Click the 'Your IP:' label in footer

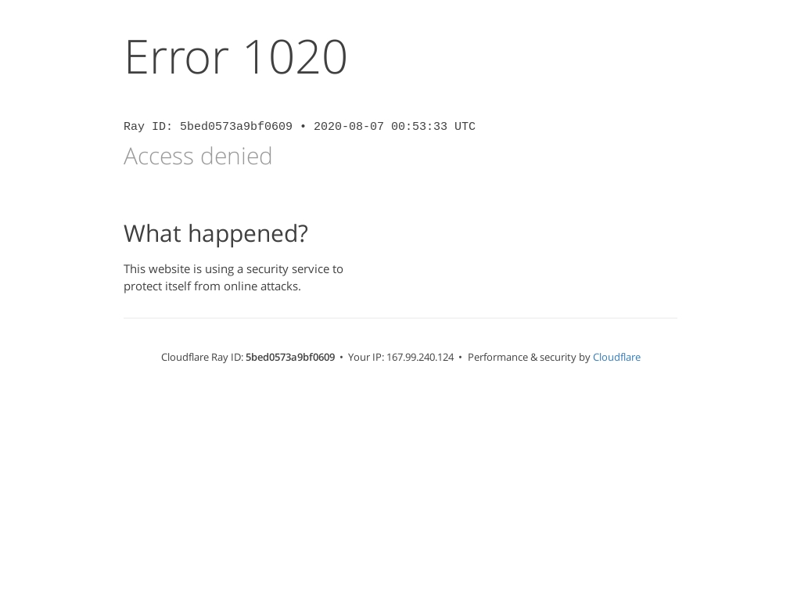click(x=366, y=357)
